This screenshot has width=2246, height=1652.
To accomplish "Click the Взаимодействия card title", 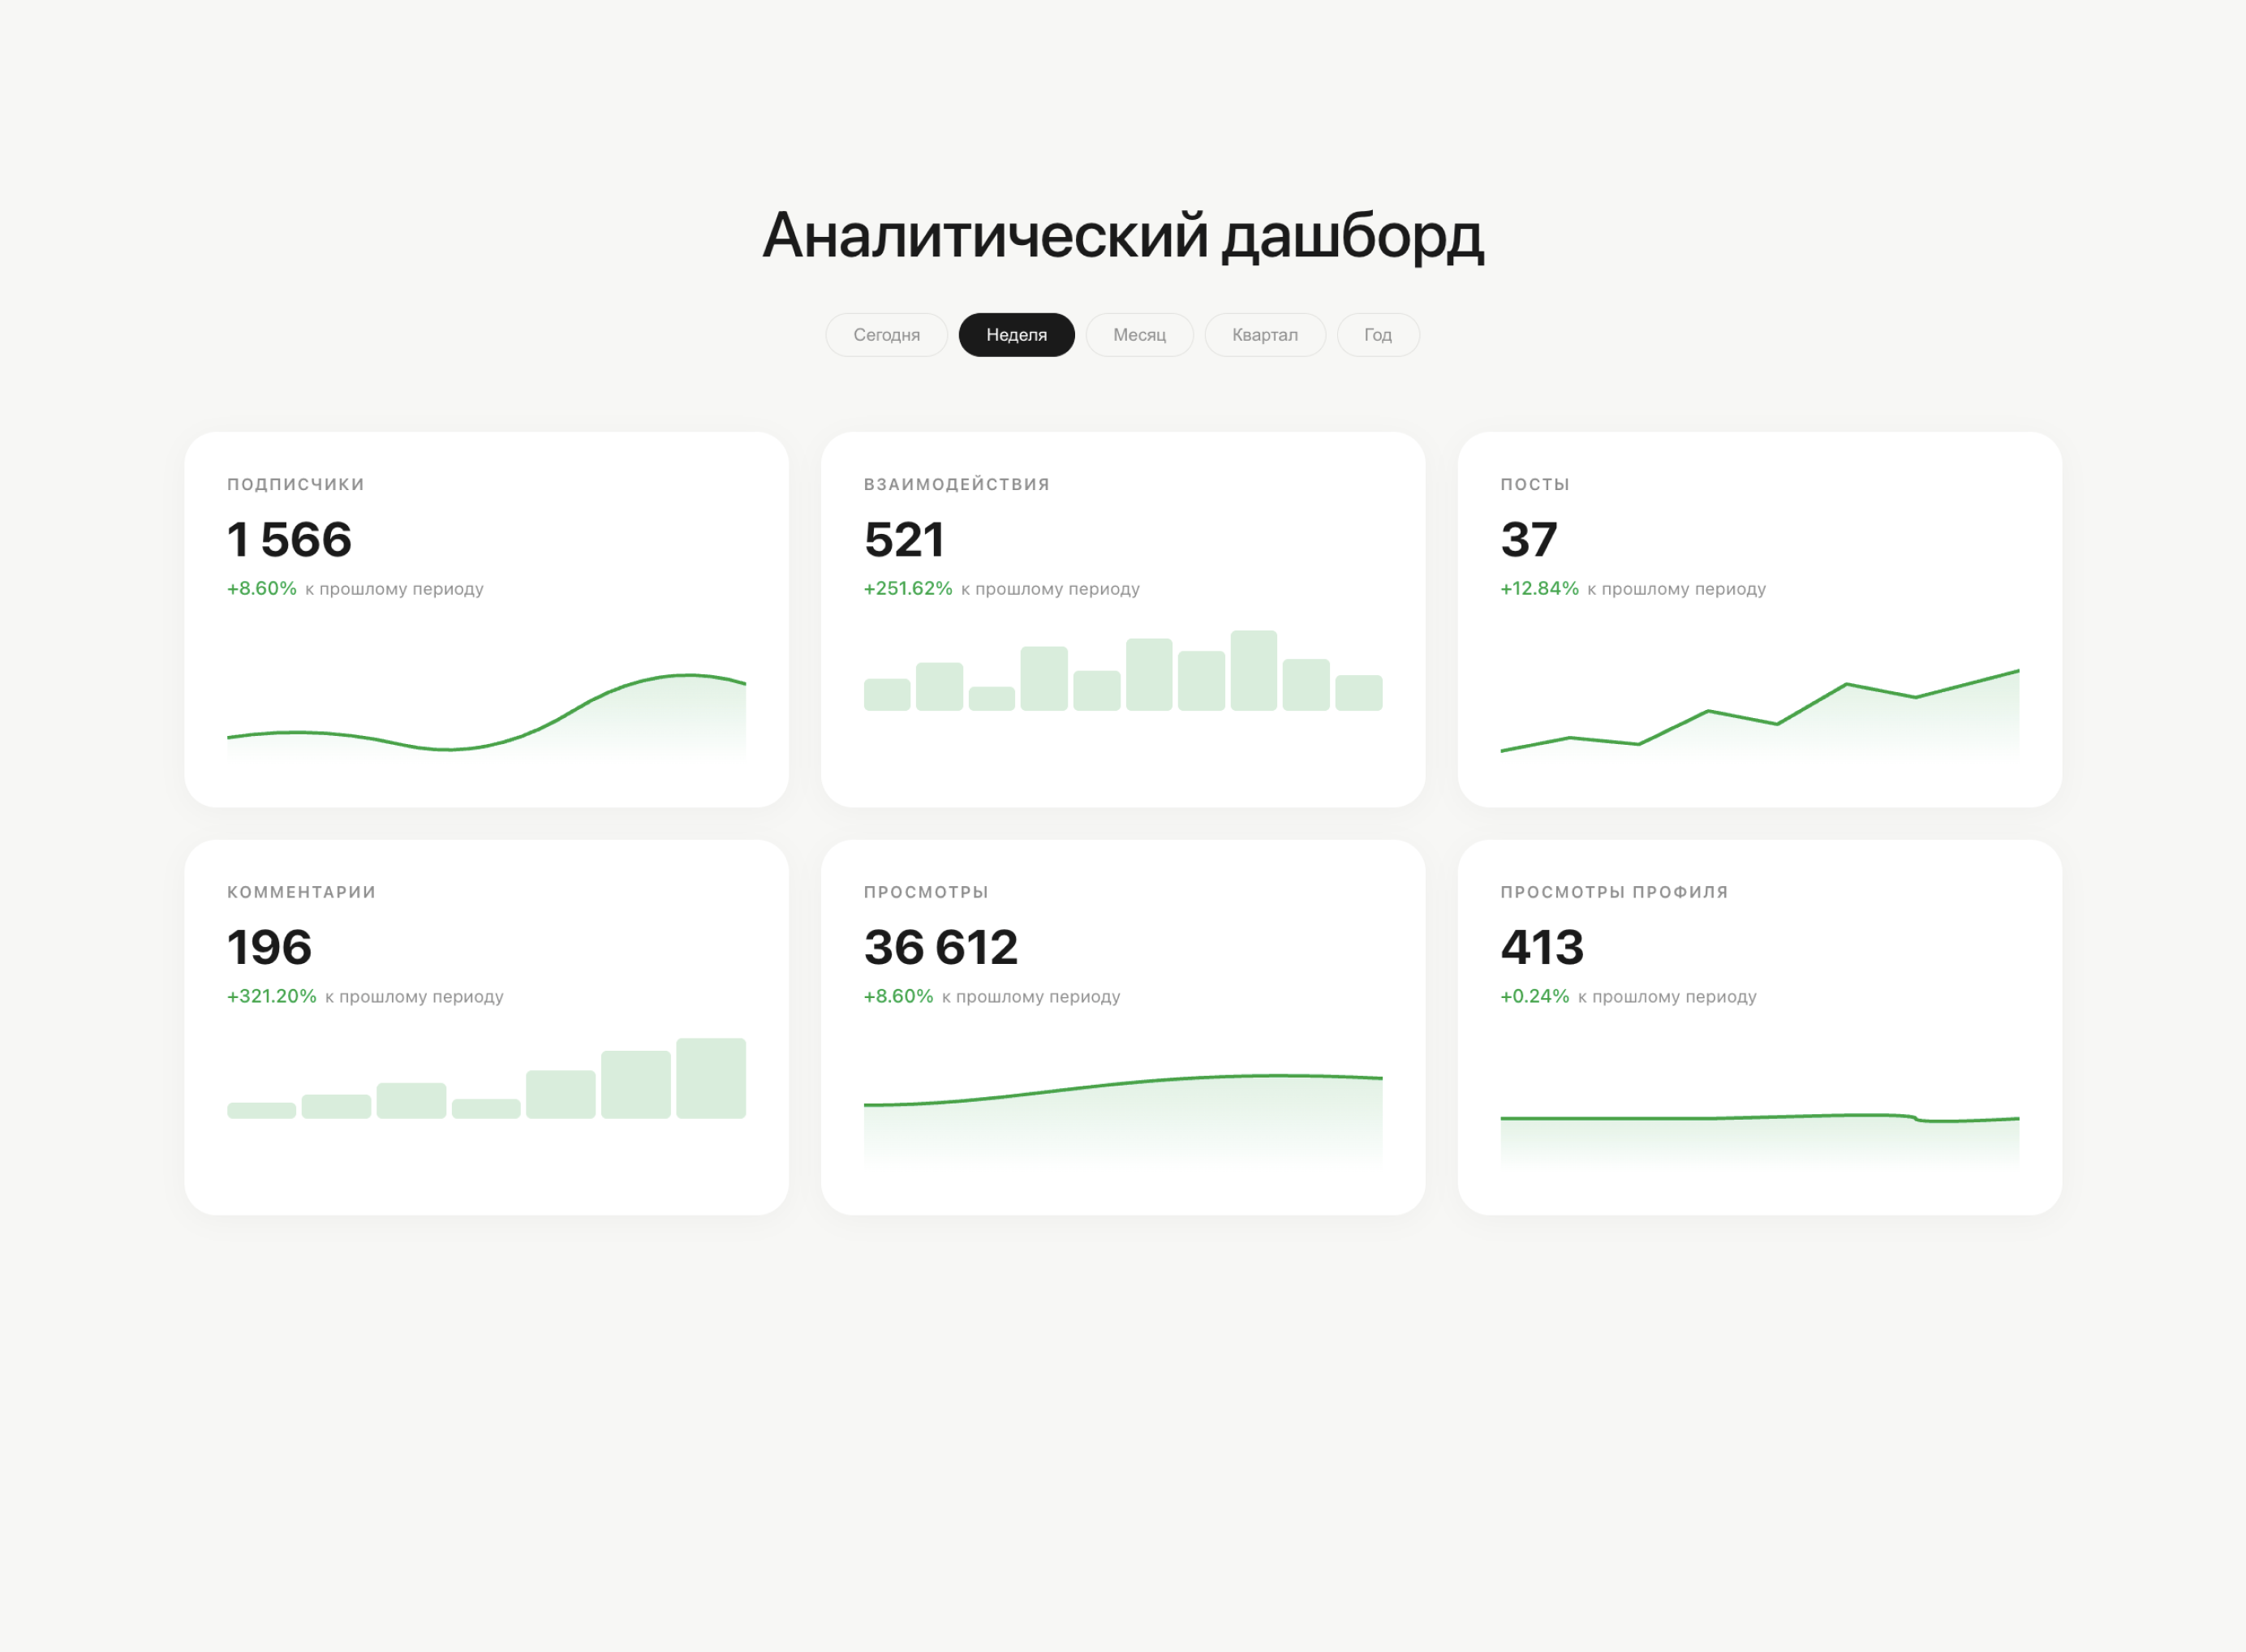I will tap(956, 484).
